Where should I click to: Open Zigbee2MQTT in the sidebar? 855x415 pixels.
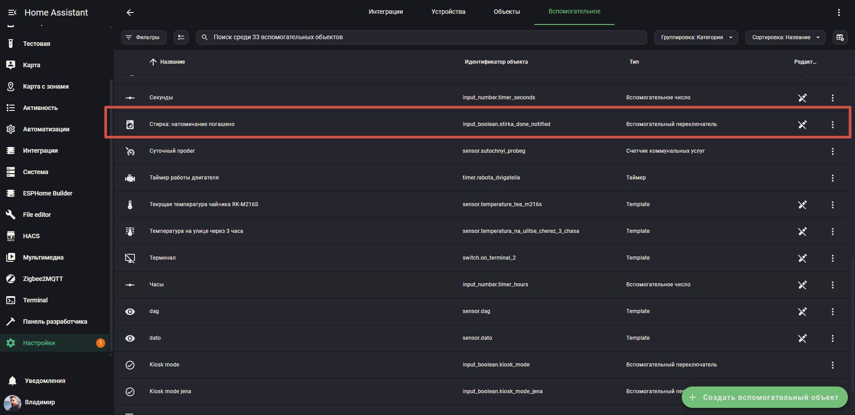click(x=43, y=279)
